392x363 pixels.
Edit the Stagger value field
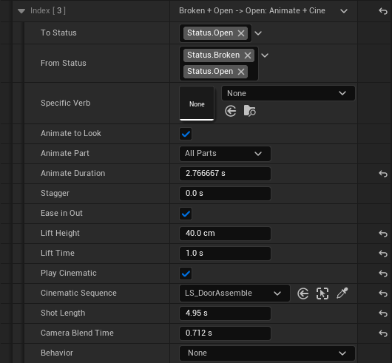pyautogui.click(x=225, y=194)
